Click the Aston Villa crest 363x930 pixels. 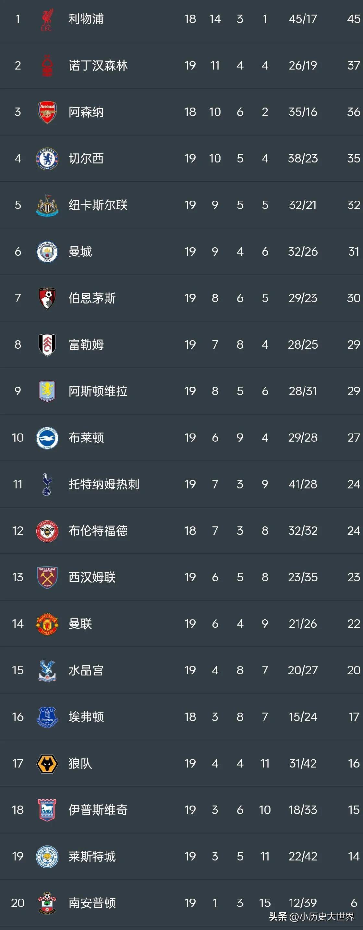tap(47, 391)
